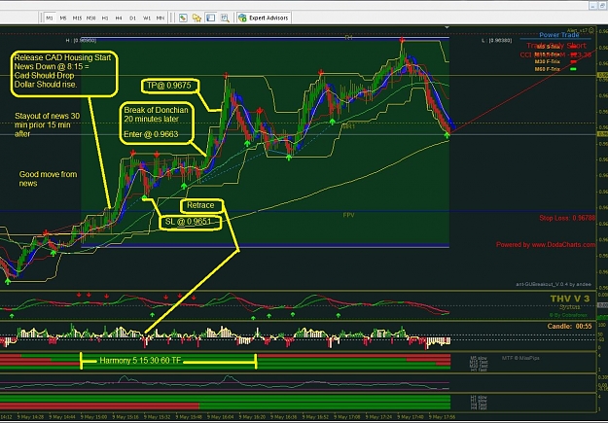Click the chart shift triangle marker
The image size is (608, 423).
click(x=447, y=27)
